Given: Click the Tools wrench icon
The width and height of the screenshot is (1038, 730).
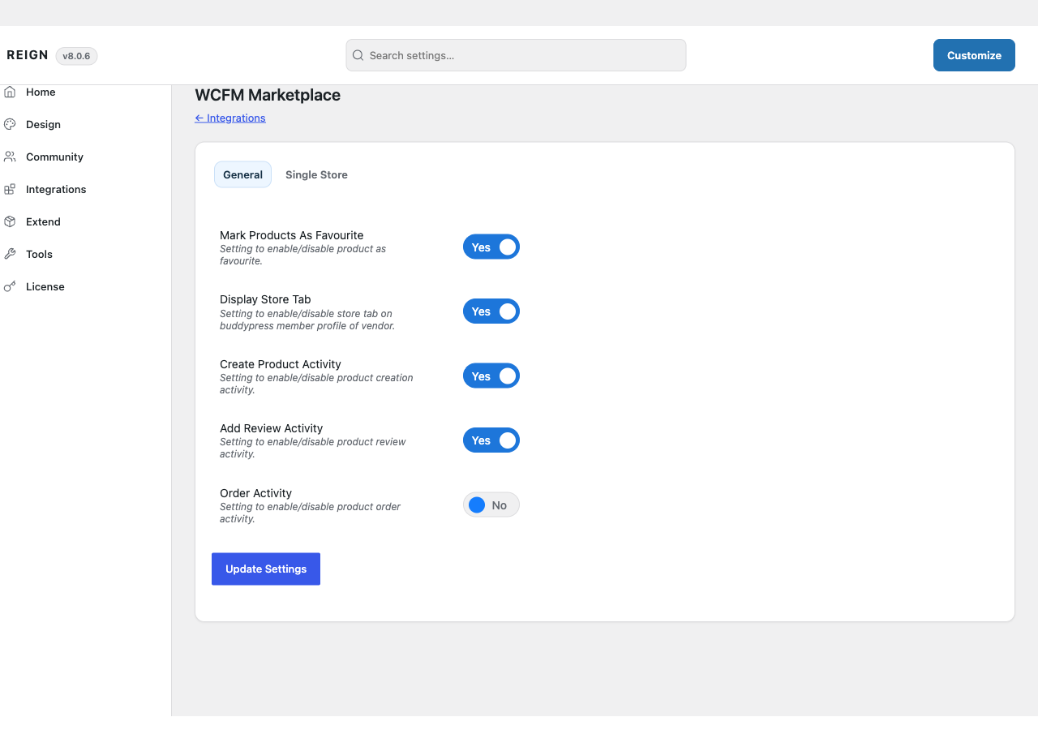Looking at the screenshot, I should 10,254.
